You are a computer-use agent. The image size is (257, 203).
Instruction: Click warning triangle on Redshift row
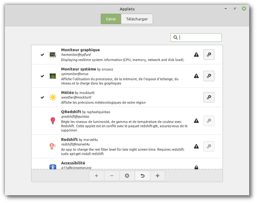click(x=196, y=146)
